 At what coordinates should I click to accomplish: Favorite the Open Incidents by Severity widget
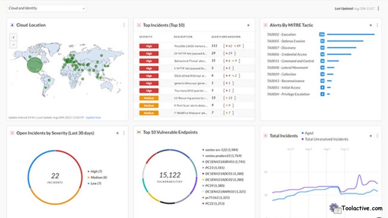[x=117, y=133]
